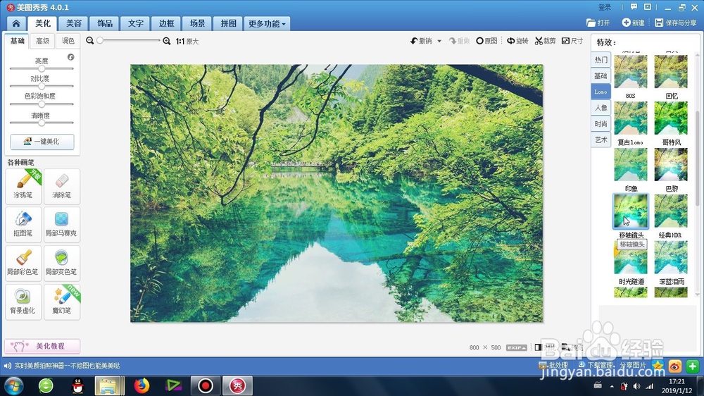Switch to the 拼图 tab
The image size is (704, 396).
[229, 23]
